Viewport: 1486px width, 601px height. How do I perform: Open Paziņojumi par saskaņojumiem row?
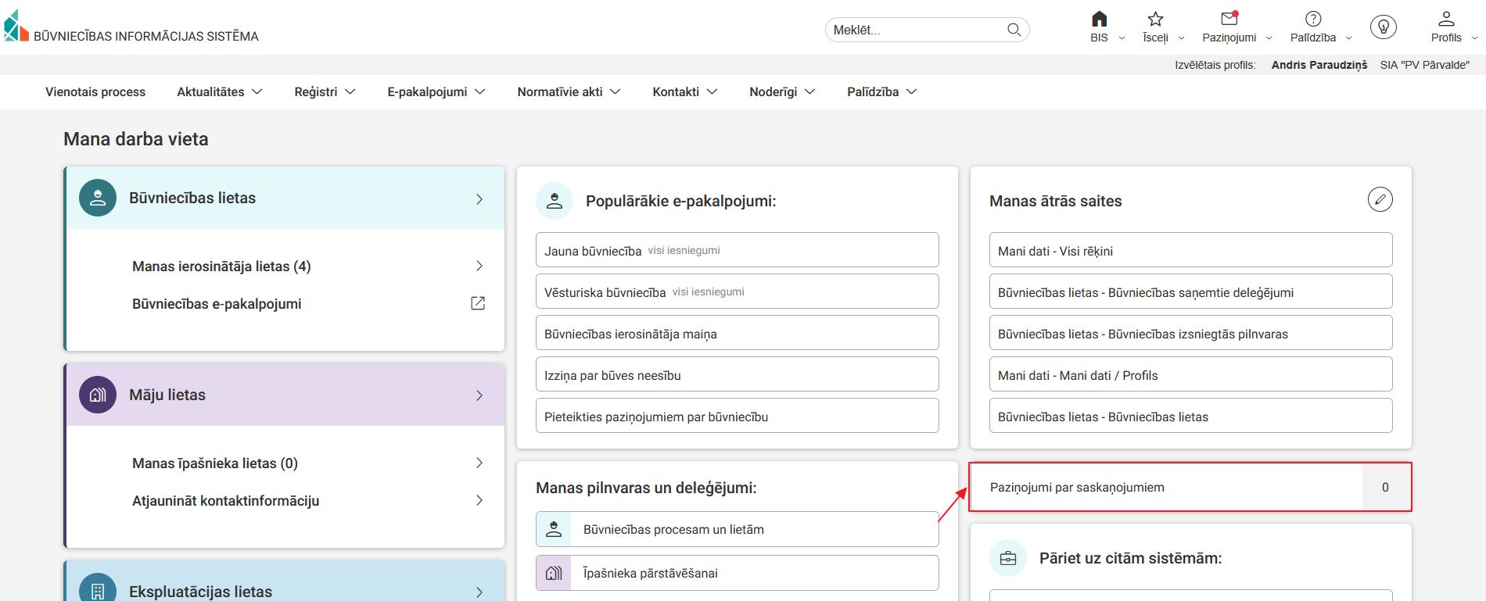1165,487
